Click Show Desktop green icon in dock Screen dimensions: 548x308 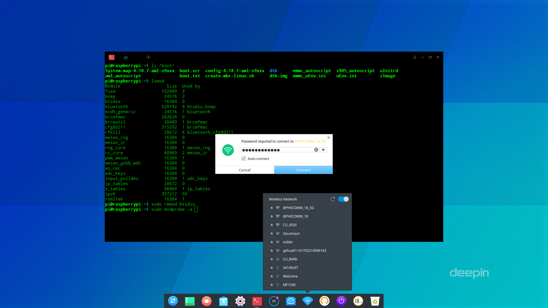pyautogui.click(x=190, y=301)
